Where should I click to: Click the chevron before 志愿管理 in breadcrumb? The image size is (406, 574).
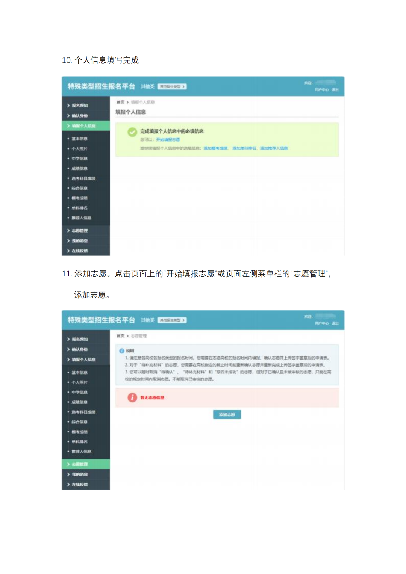tap(127, 336)
